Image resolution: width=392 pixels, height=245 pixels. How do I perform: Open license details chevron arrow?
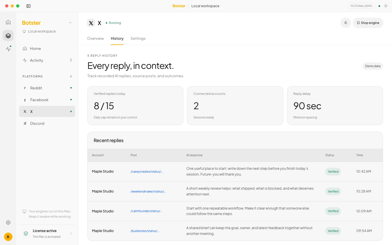pos(71,233)
